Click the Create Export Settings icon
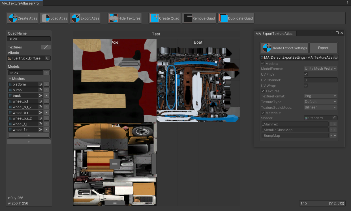Screen dimensions: 351x211 (x=267, y=48)
